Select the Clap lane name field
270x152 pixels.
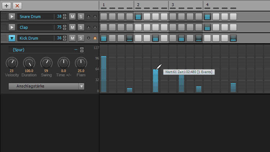[x=36, y=27]
